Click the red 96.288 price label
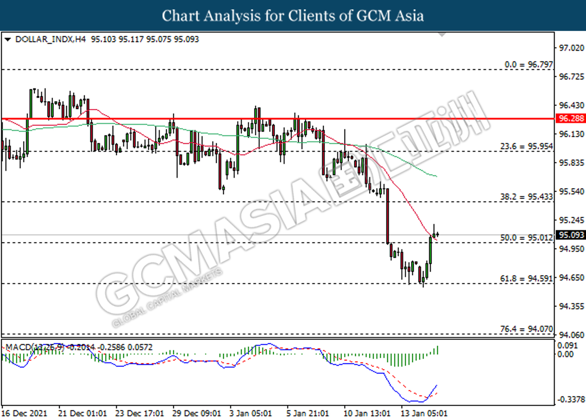This screenshot has height=418, width=586. (x=571, y=118)
